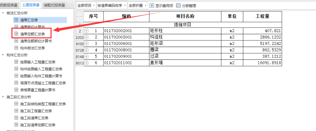Click the 序号 column header
Screen dimensions: 316x131
pos(93,17)
